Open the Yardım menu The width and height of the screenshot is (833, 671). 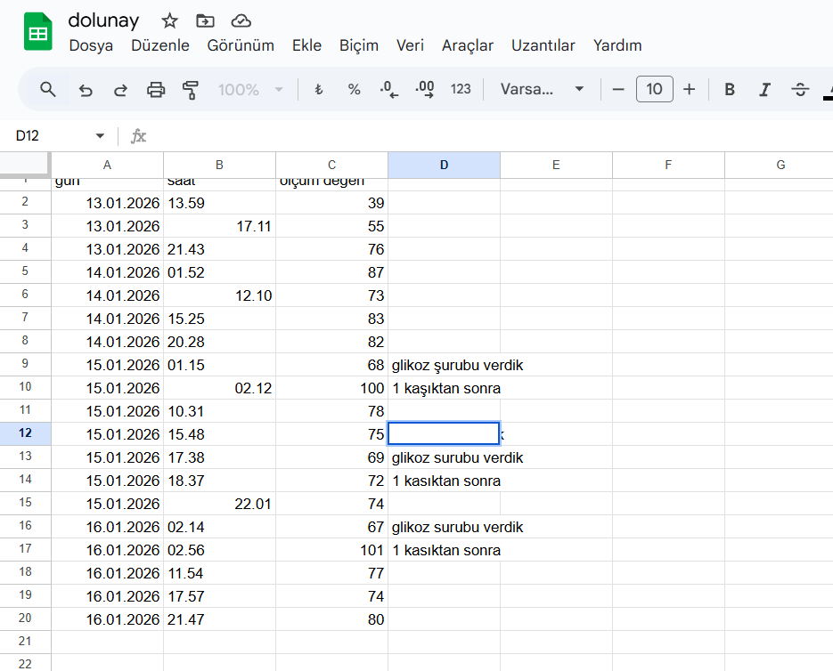617,45
